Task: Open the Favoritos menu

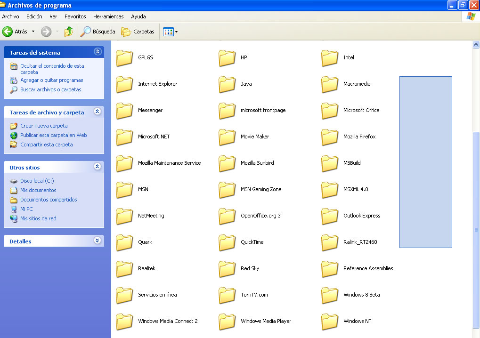Action: pos(75,16)
